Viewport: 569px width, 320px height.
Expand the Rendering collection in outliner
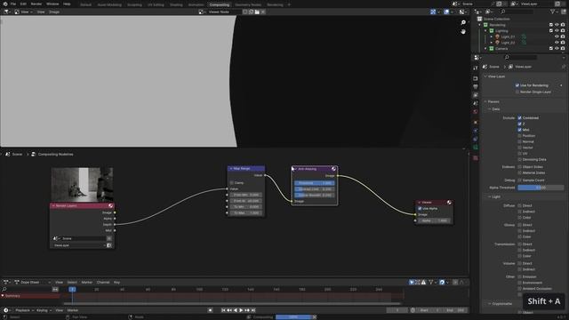[x=480, y=25]
